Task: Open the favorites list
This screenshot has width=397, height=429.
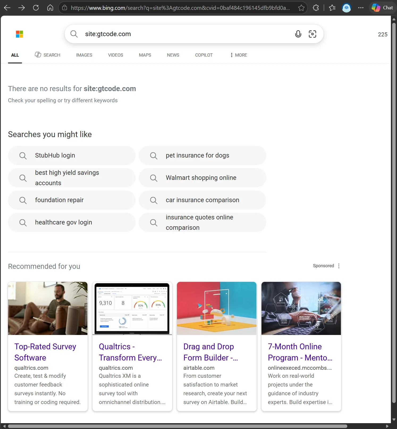Action: coord(332,8)
